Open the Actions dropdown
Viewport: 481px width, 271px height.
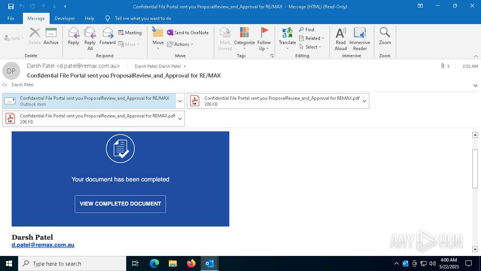(x=180, y=44)
